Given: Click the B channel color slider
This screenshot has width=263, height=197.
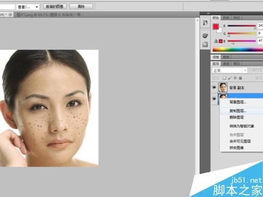Looking at the screenshot, I should [241, 41].
